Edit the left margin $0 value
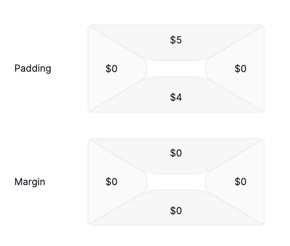Screen dimensions: 290x246 click(x=112, y=182)
